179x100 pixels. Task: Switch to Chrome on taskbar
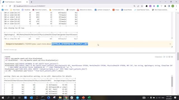66,97
